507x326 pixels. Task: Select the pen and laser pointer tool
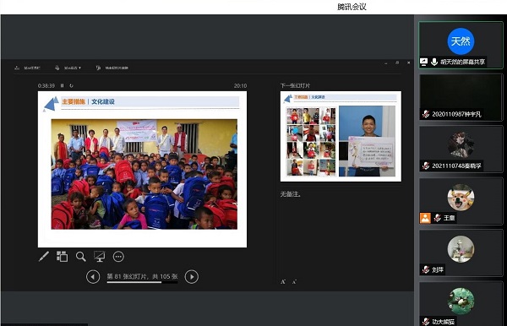tap(44, 257)
